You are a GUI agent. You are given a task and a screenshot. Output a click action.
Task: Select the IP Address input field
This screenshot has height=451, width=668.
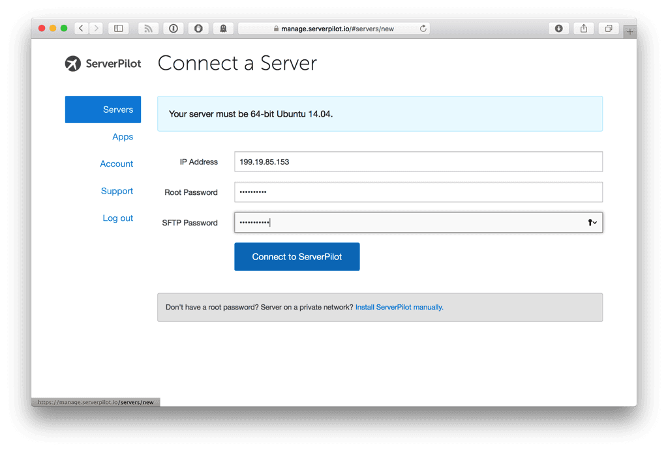pyautogui.click(x=418, y=162)
